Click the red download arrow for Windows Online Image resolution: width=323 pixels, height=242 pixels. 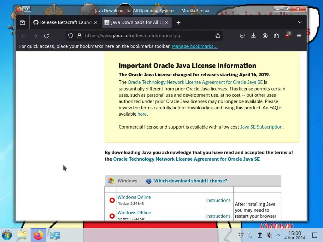point(112,200)
